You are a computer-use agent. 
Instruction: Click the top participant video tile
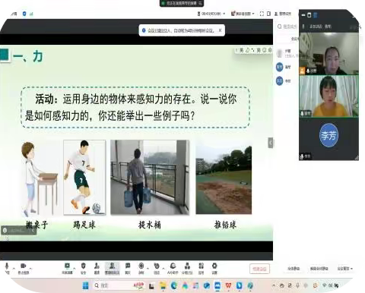tap(328, 54)
